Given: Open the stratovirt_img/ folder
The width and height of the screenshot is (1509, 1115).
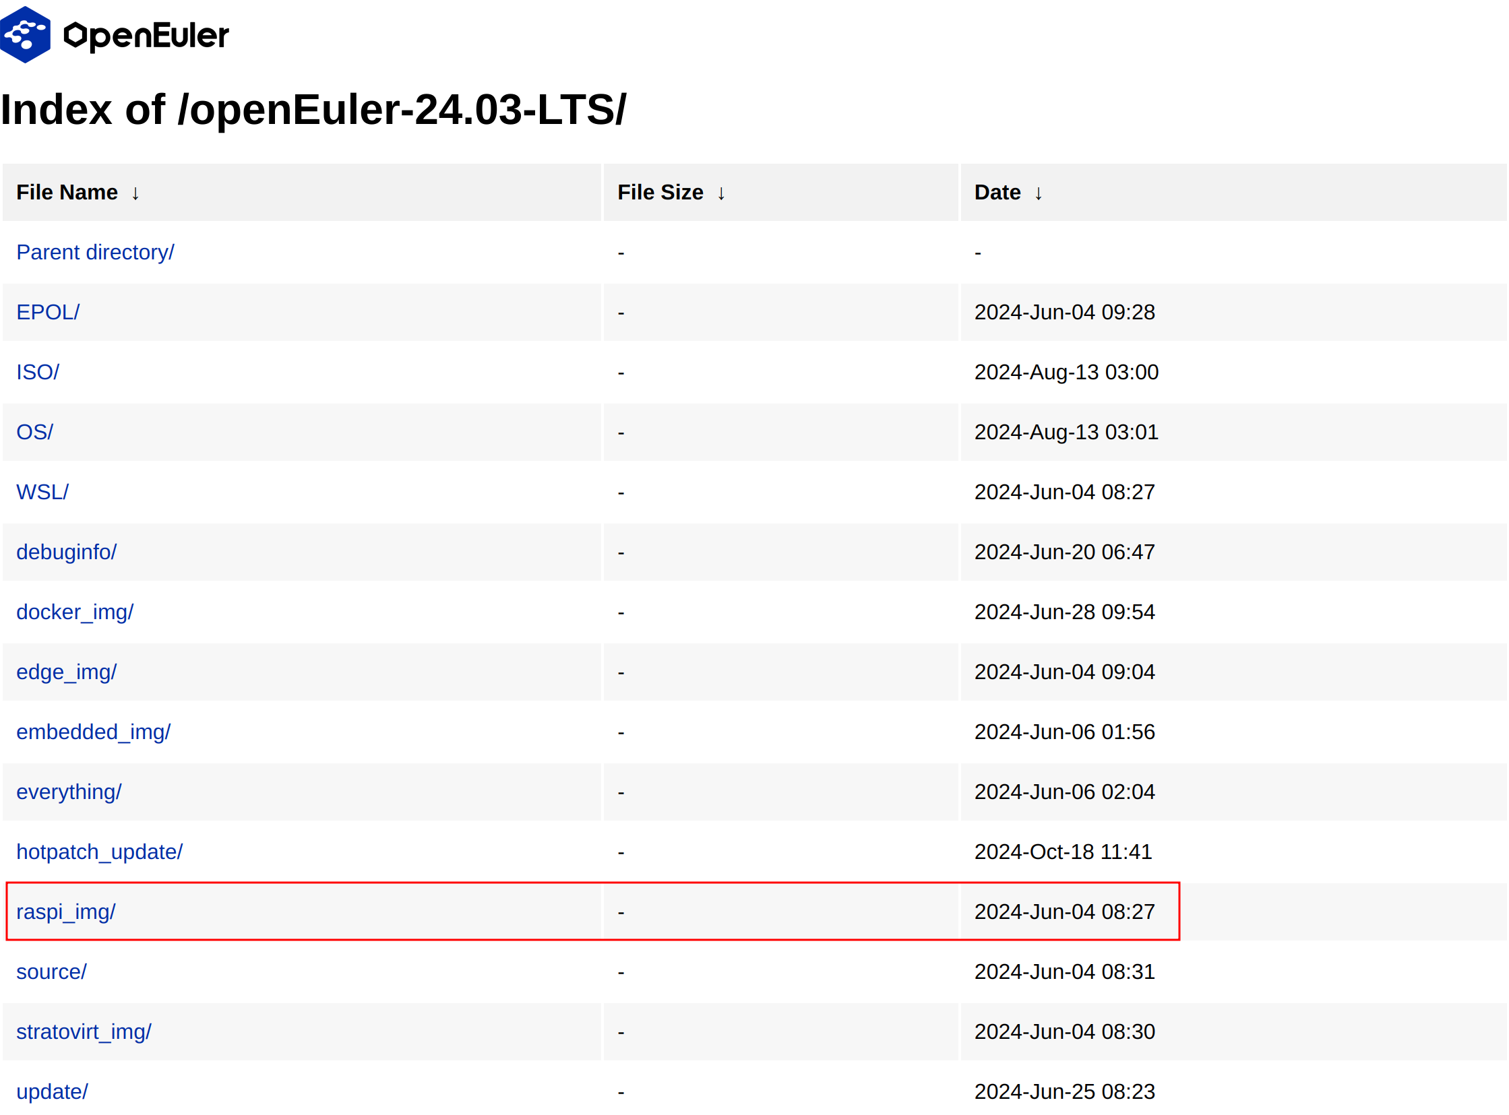Looking at the screenshot, I should coord(84,1033).
